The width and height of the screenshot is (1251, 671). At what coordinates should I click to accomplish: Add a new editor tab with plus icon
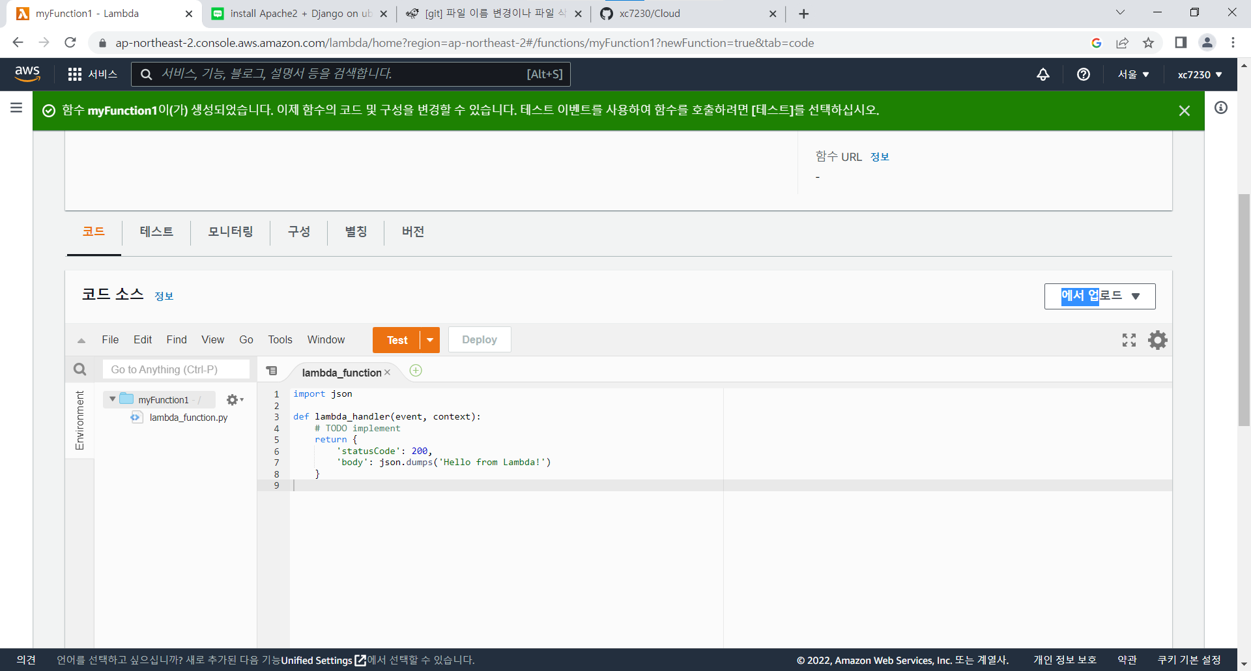pos(416,371)
